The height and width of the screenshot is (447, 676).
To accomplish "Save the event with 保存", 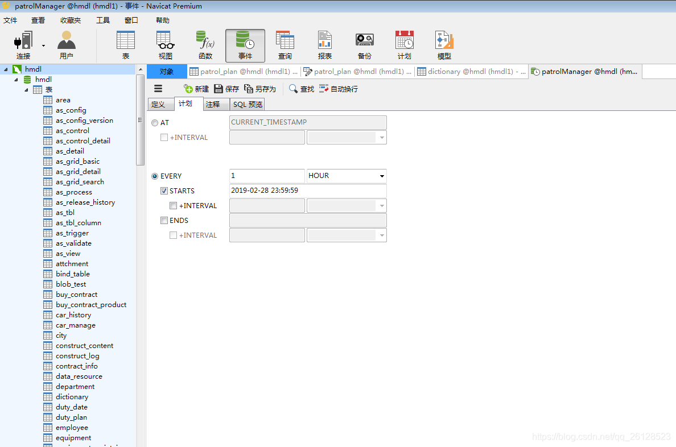I will coord(226,89).
